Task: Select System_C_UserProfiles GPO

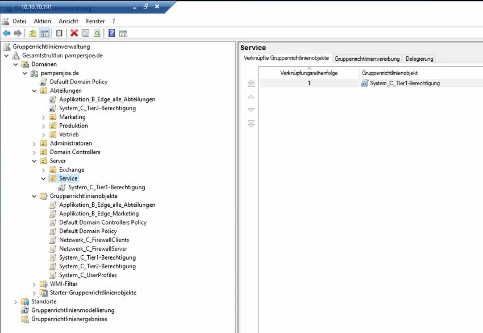Action: tap(88, 275)
